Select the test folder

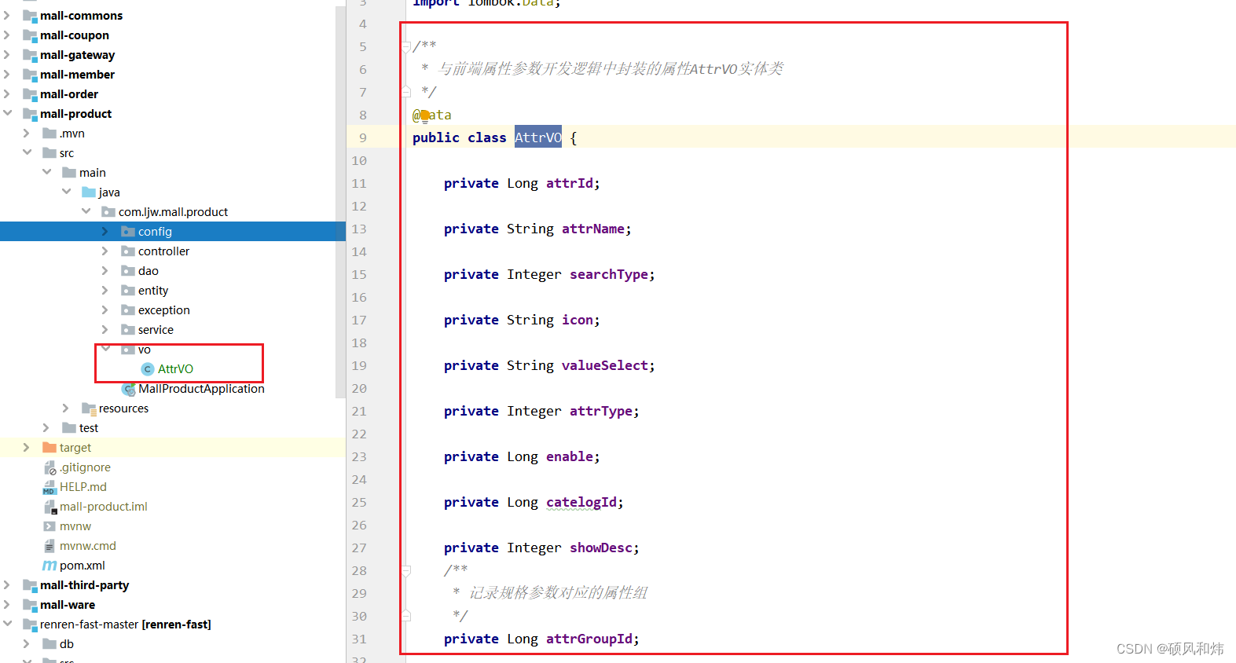[89, 428]
